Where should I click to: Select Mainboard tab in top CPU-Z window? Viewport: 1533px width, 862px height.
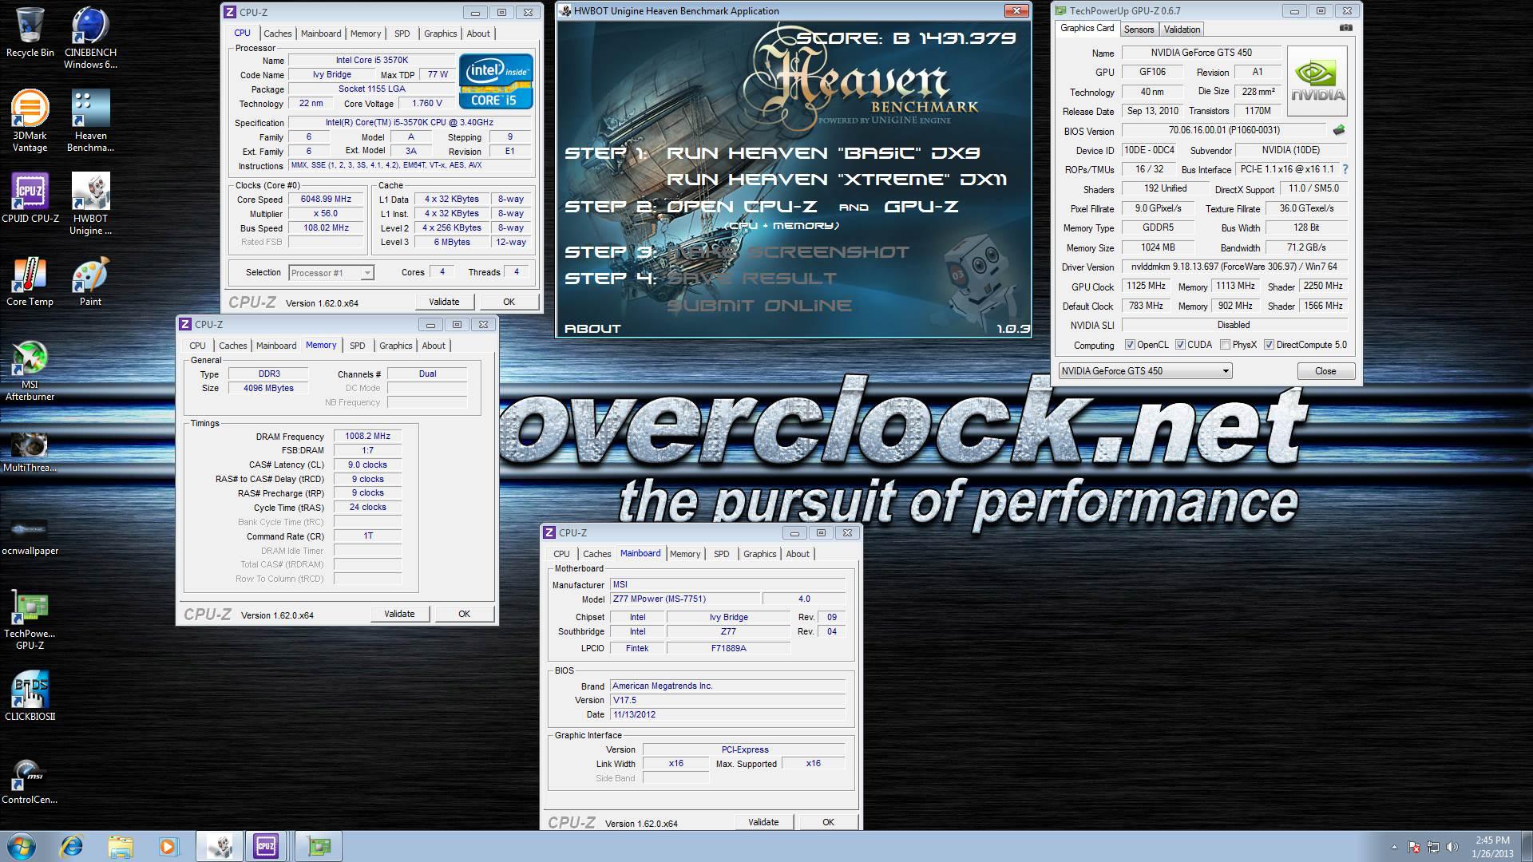click(x=321, y=34)
